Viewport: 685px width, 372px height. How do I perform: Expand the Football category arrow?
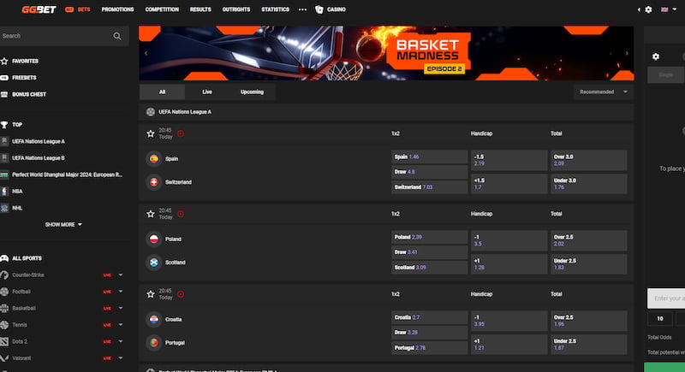(x=121, y=292)
